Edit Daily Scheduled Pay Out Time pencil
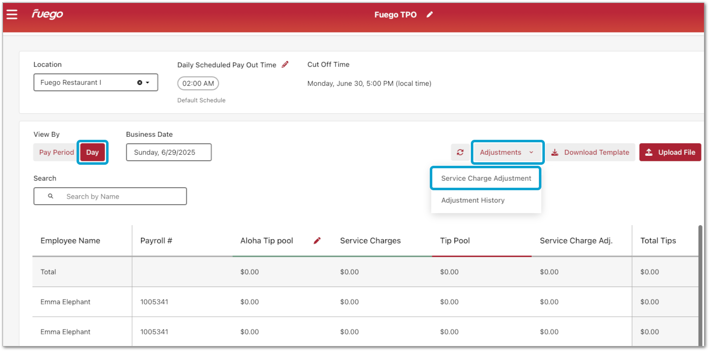The image size is (709, 351). pyautogui.click(x=285, y=64)
